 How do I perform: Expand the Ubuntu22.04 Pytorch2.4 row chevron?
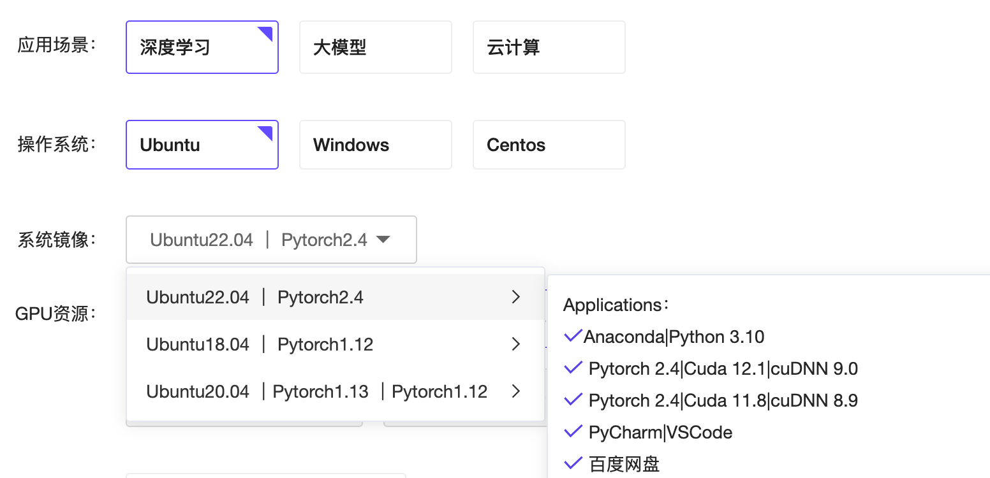(x=516, y=297)
